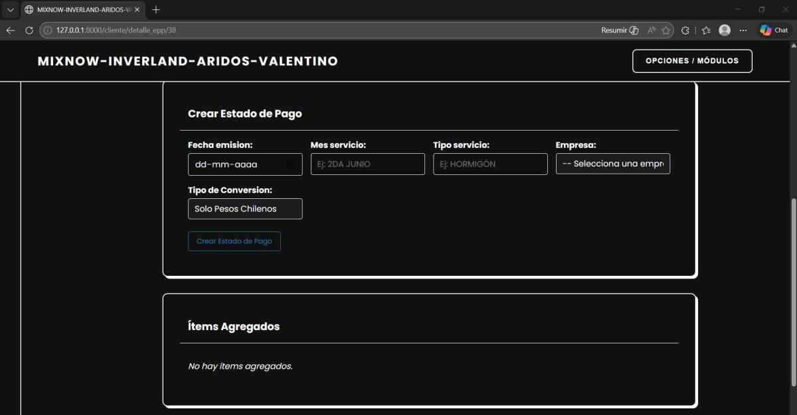Click 'No hay ítems agregados.' text
797x415 pixels.
pos(240,366)
